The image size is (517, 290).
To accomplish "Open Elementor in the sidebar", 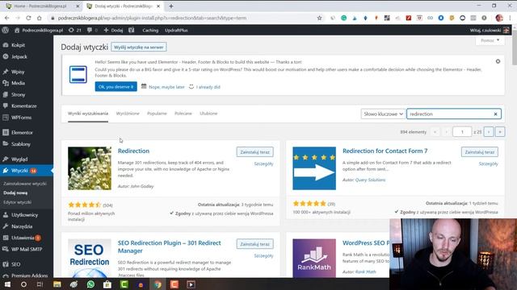I will point(22,132).
